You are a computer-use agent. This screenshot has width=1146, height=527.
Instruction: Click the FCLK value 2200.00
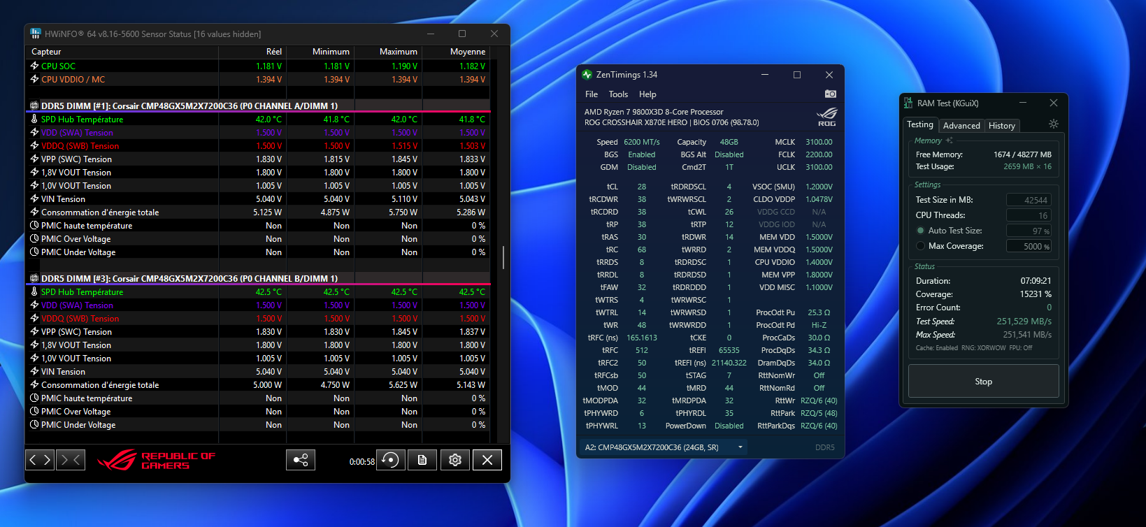pyautogui.click(x=819, y=154)
